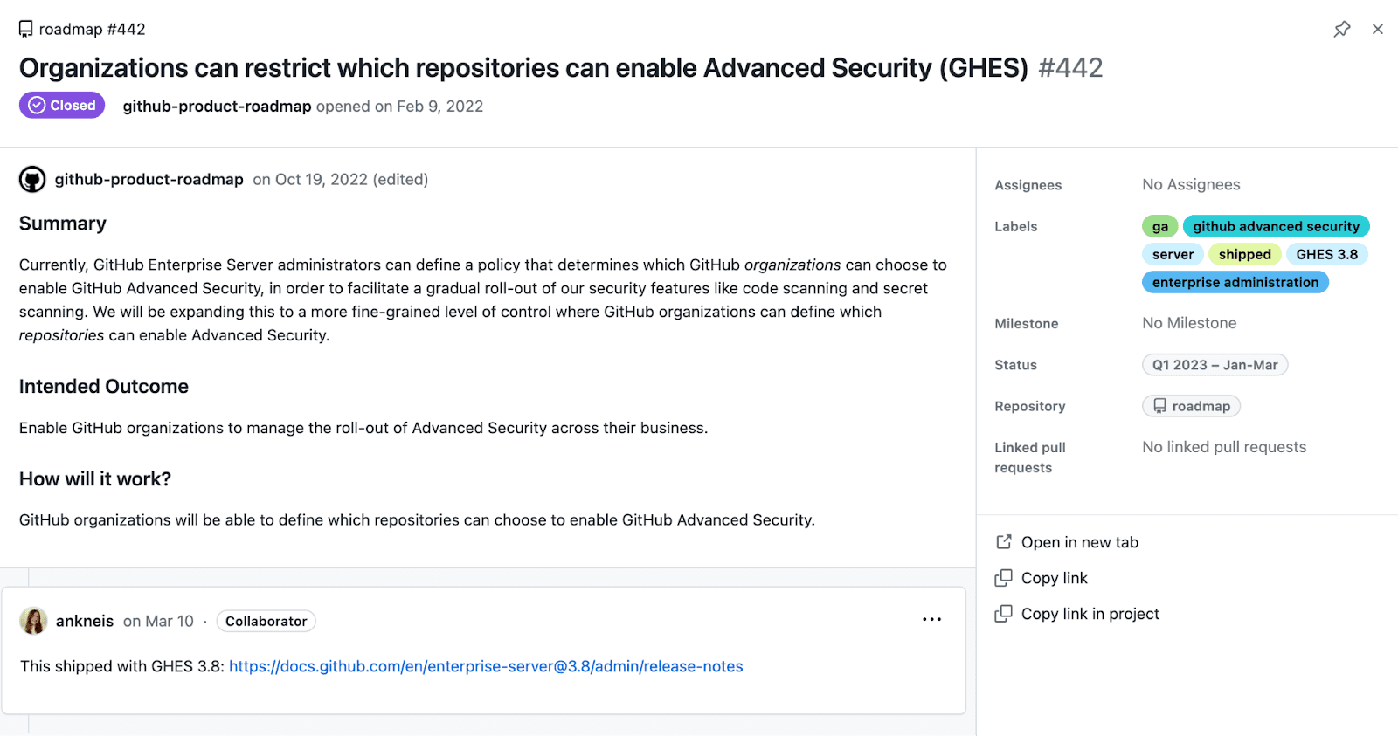This screenshot has width=1398, height=736.
Task: Click the repository icon beside roadmap #442
Action: pos(24,28)
